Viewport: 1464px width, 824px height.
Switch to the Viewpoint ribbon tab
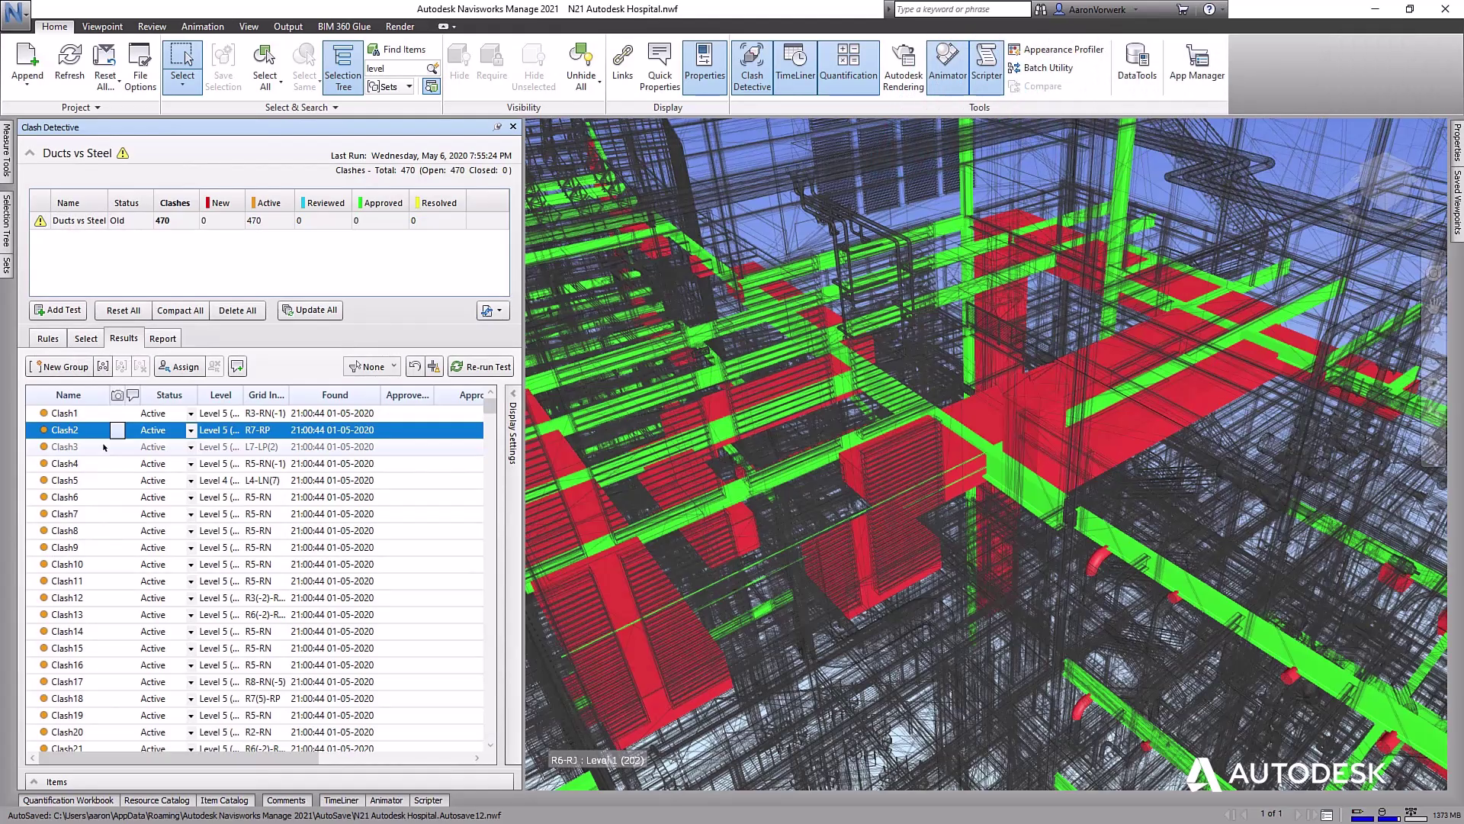[x=102, y=27]
